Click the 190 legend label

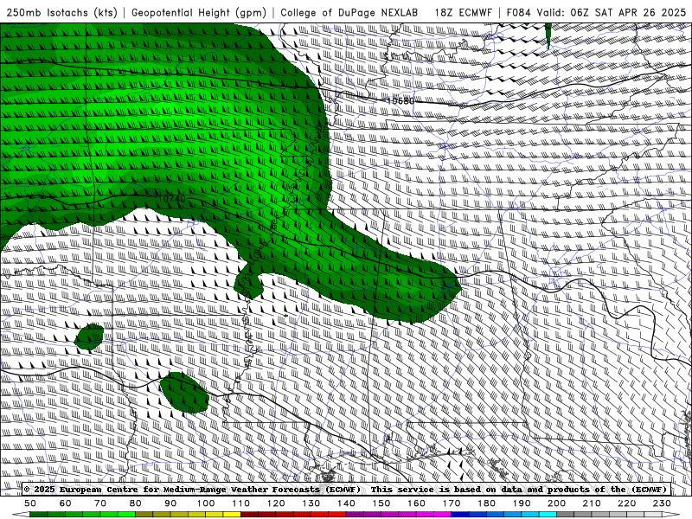pyautogui.click(x=522, y=503)
